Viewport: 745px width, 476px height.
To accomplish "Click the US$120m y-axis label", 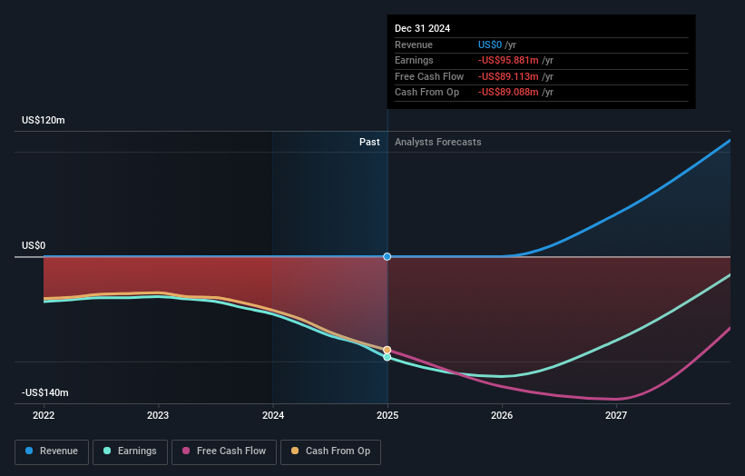I will pos(44,120).
